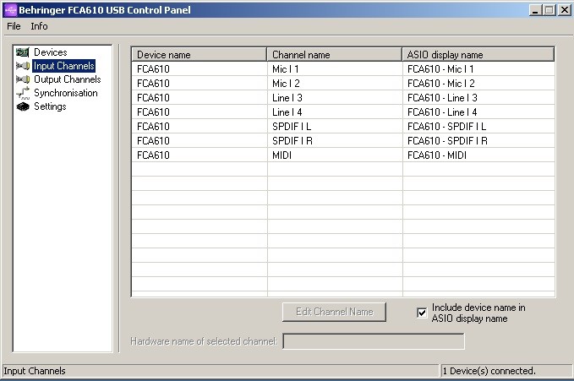Select Input Channels in the sidebar
The image size is (574, 381).
tap(63, 66)
